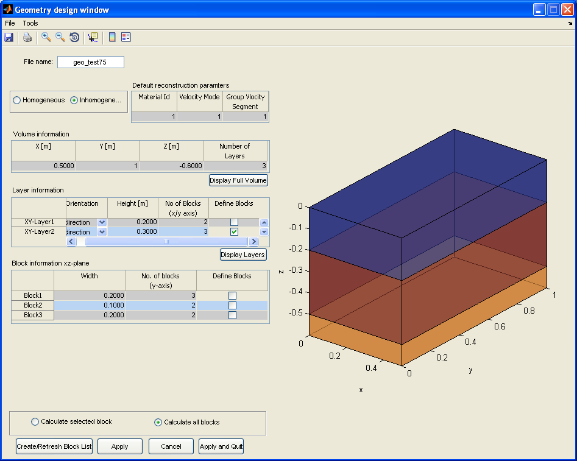The width and height of the screenshot is (577, 461).
Task: Click the Display Full Volume button
Action: coord(238,180)
